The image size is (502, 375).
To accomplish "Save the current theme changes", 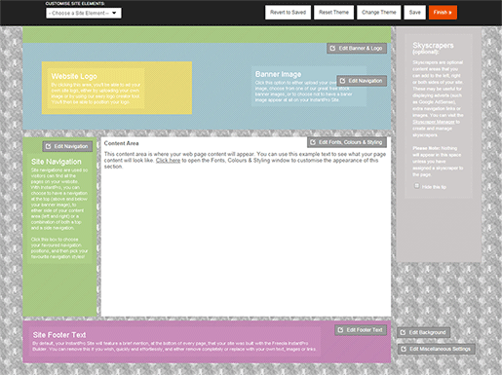I will 415,13.
